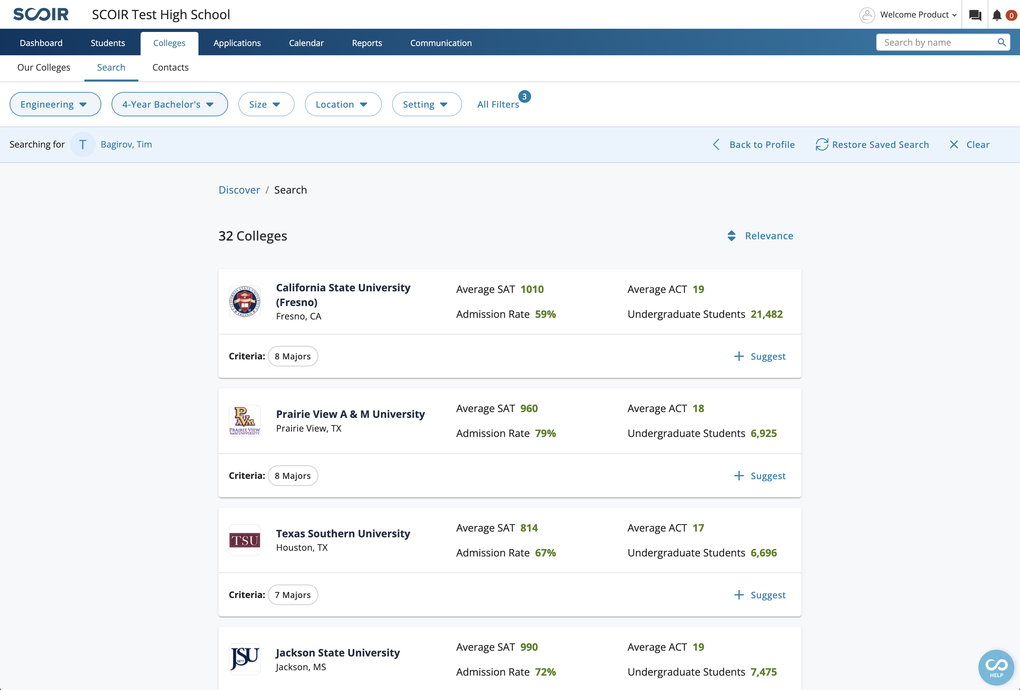The height and width of the screenshot is (690, 1020).
Task: Click the 7 Majors criteria chip
Action: [x=293, y=595]
